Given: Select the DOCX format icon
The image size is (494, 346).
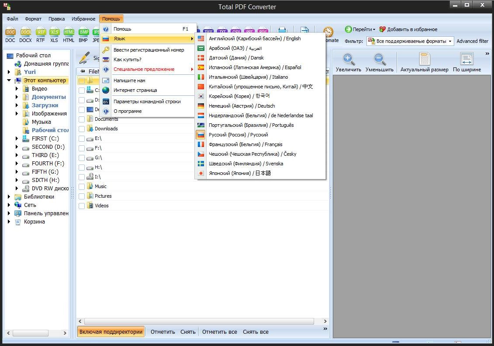Looking at the screenshot, I should tap(25, 32).
